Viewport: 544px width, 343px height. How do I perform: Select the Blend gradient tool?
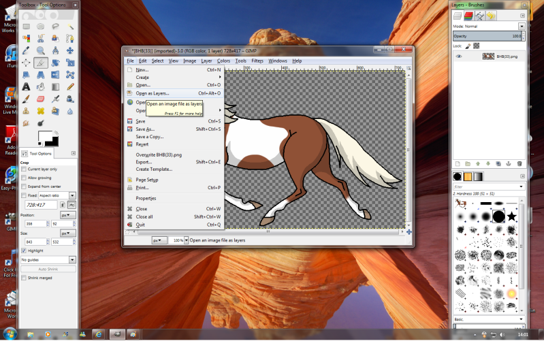pos(55,86)
